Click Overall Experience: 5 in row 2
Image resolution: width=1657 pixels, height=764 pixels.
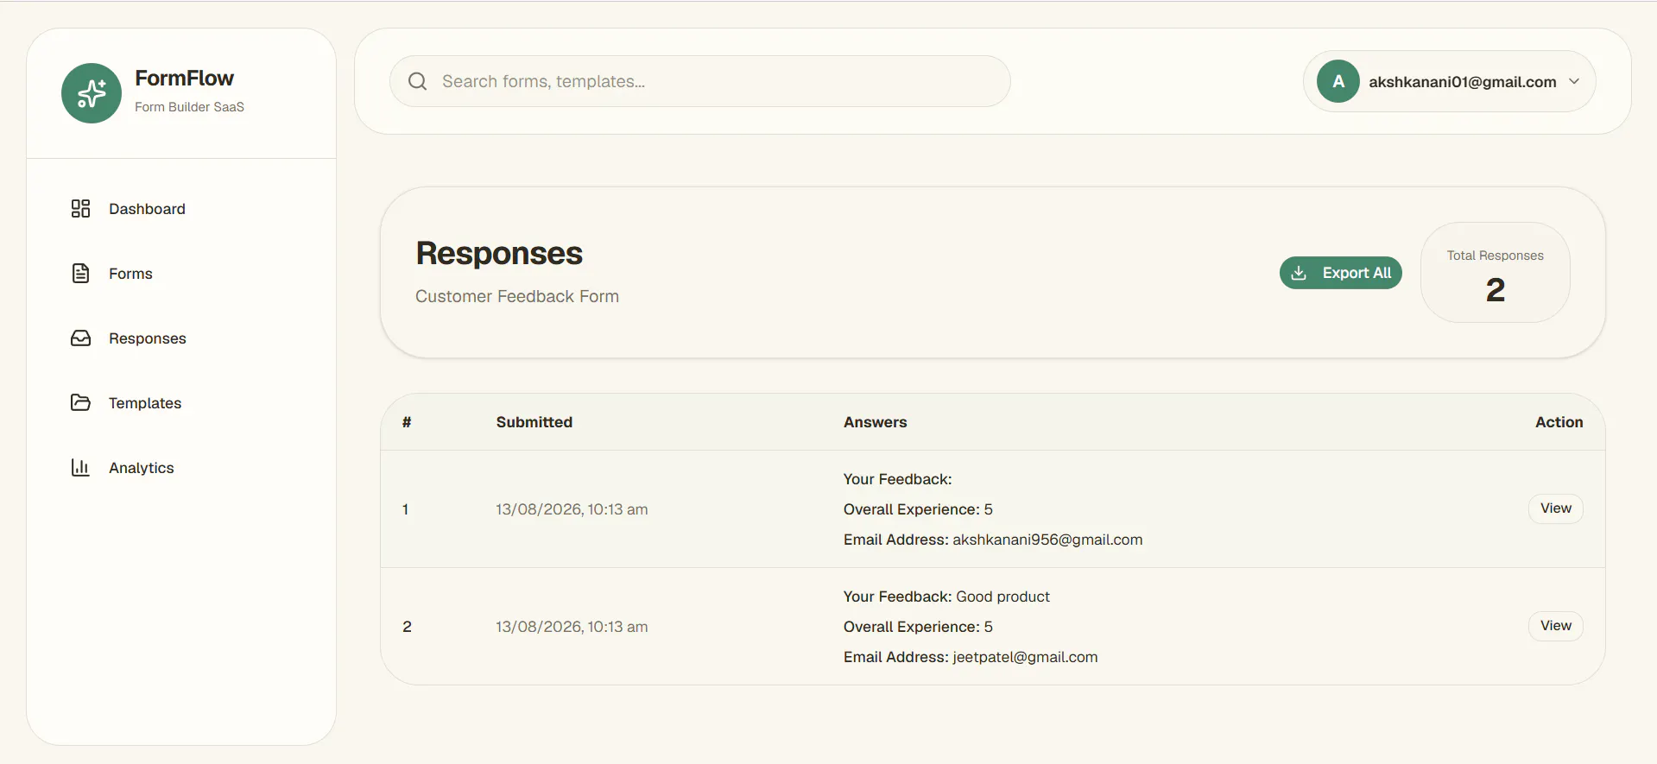918,627
